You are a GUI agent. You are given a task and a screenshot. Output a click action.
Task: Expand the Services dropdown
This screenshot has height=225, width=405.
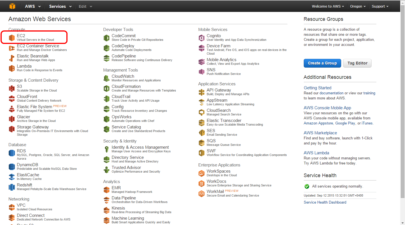point(60,6)
